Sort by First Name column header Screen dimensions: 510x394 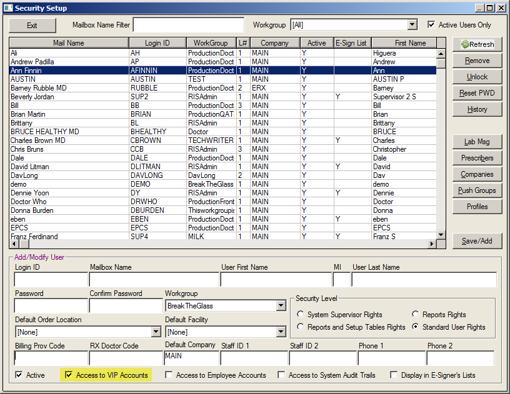(404, 43)
